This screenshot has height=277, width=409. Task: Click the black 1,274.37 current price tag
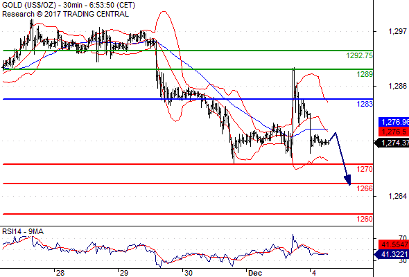pyautogui.click(x=392, y=143)
